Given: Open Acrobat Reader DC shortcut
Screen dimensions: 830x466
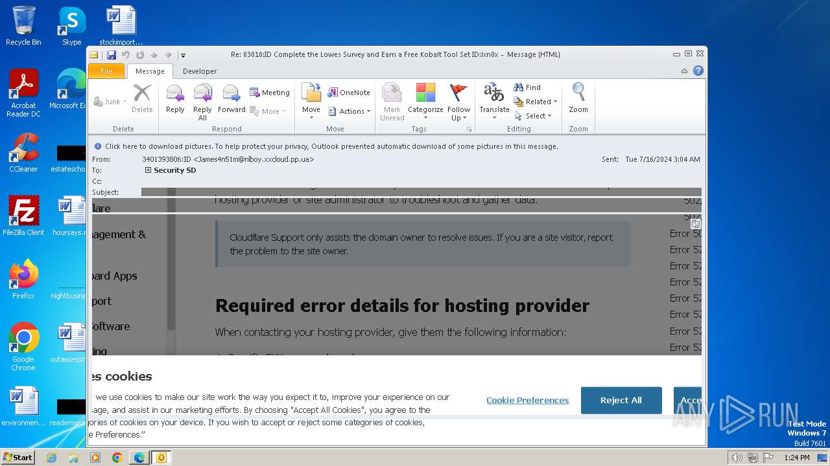Looking at the screenshot, I should (x=23, y=93).
